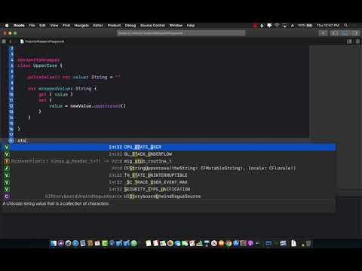This screenshot has height=271, width=362.
Task: Open the File menu
Action: 32,26
